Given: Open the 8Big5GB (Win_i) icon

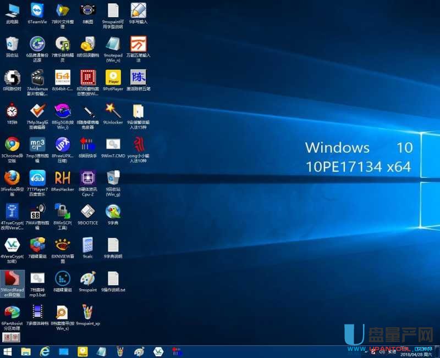Looking at the screenshot, I should point(63,116).
